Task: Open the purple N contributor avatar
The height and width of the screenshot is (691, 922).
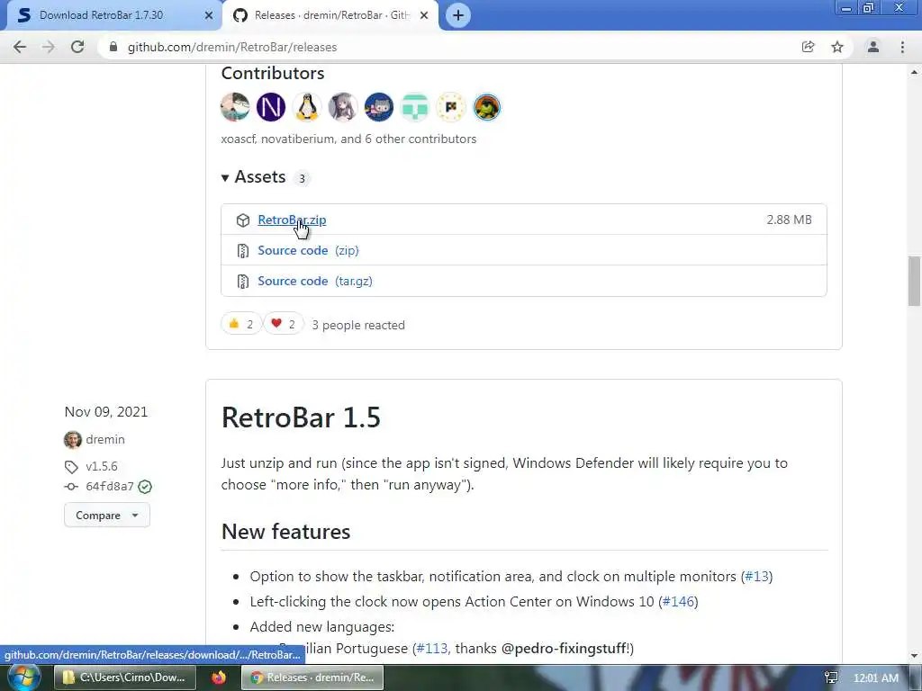Action: click(x=271, y=108)
